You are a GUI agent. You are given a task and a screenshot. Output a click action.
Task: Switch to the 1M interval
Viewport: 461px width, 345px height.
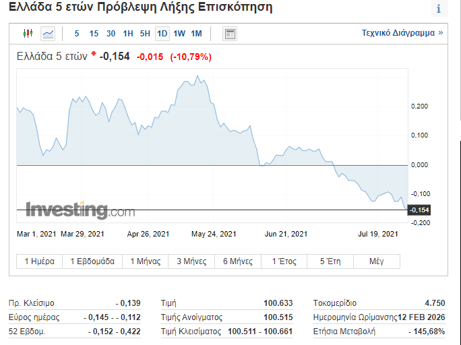(x=196, y=33)
